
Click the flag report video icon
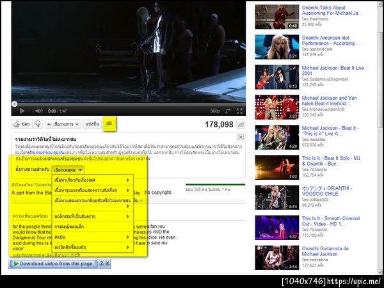(109, 124)
